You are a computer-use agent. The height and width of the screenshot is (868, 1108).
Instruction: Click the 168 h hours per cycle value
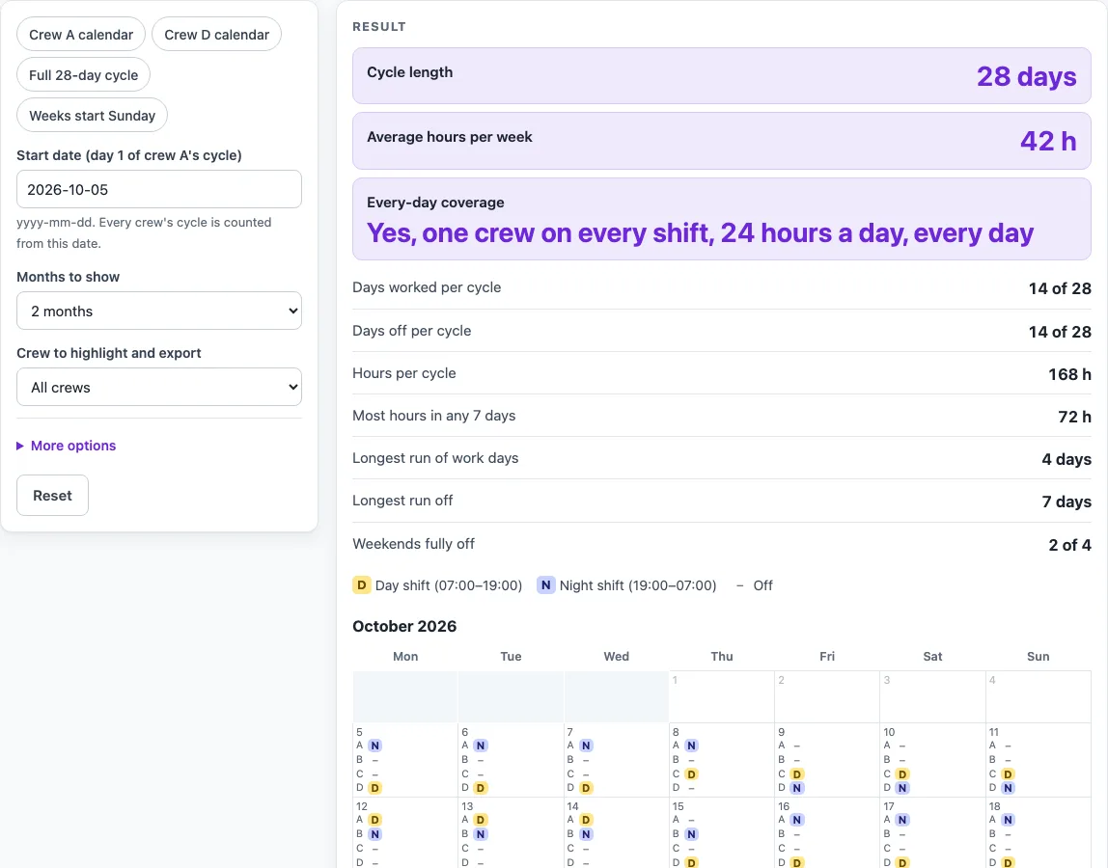tap(1069, 373)
